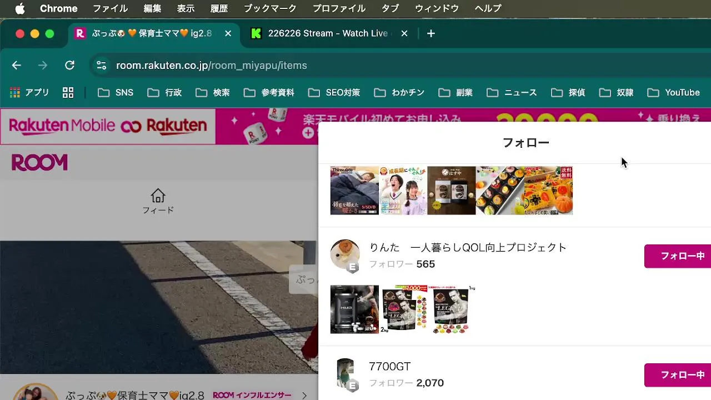Open the 行政 bookmark folder
The image size is (711, 400).
[x=165, y=93]
